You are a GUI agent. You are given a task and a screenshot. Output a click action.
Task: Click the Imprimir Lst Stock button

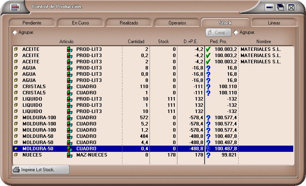click(x=41, y=170)
